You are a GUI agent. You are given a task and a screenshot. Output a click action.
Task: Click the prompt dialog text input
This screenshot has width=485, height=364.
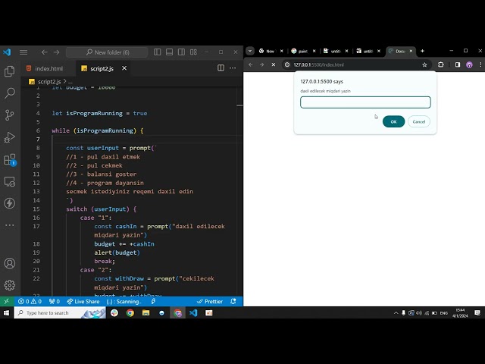365,102
